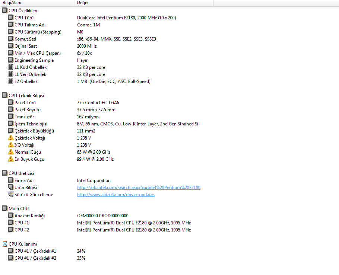Screen dimensions: 339x275
Task: Click the cache icon beside L1 Veri Önbellek
Action: (x=10, y=74)
